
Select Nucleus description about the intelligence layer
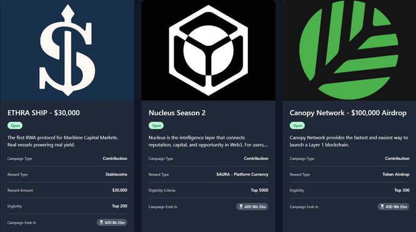208,141
